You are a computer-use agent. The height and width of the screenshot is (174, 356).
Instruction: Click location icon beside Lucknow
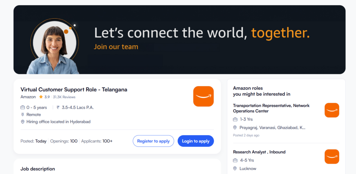(235, 168)
